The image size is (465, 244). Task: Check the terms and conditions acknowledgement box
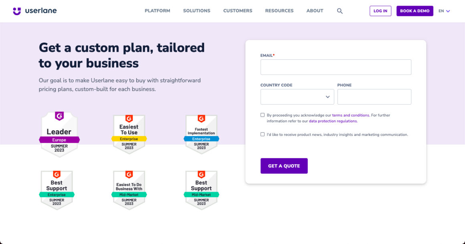pyautogui.click(x=263, y=115)
